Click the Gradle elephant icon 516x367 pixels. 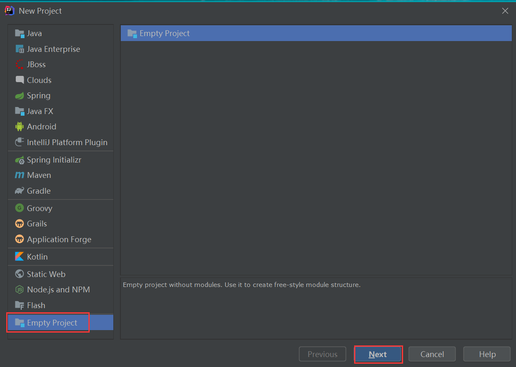(x=20, y=191)
